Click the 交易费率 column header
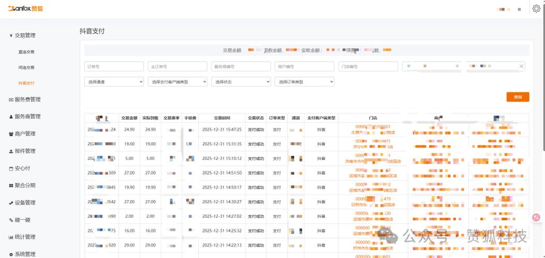Image resolution: width=545 pixels, height=258 pixels. [x=171, y=118]
